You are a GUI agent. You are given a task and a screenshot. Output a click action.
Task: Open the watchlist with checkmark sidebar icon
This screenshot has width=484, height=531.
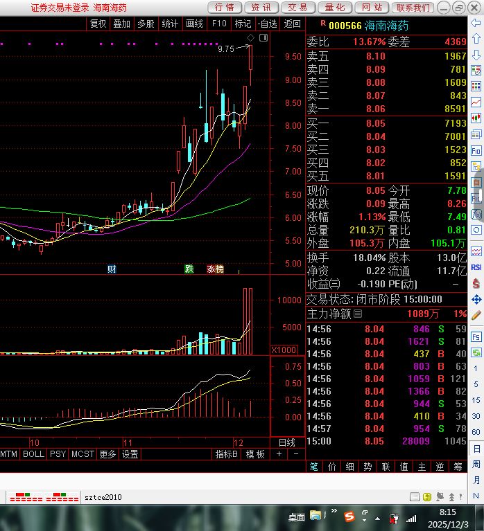click(x=476, y=71)
